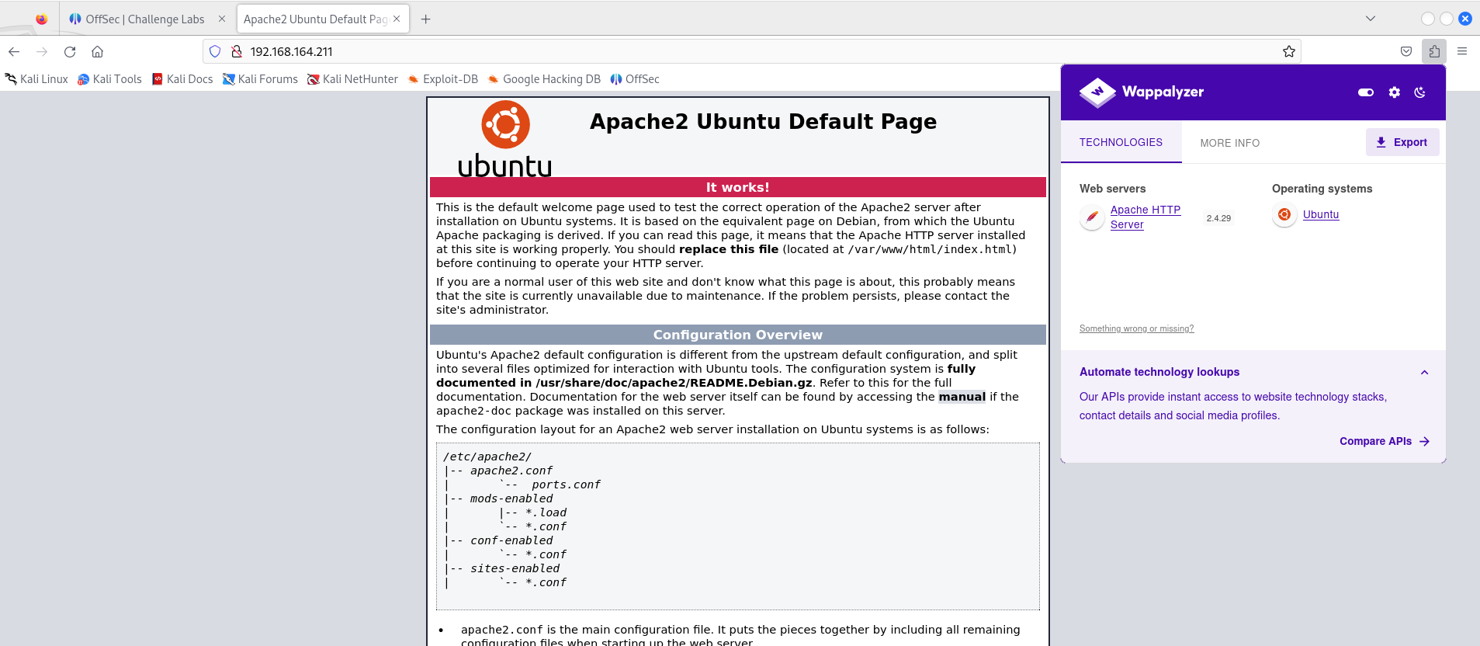Click the Export button
The image size is (1480, 646).
pos(1402,142)
